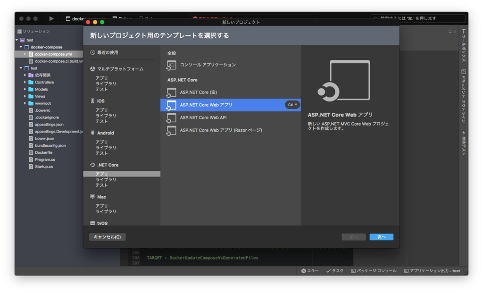Select ライブラリ under iOS

tap(106, 116)
